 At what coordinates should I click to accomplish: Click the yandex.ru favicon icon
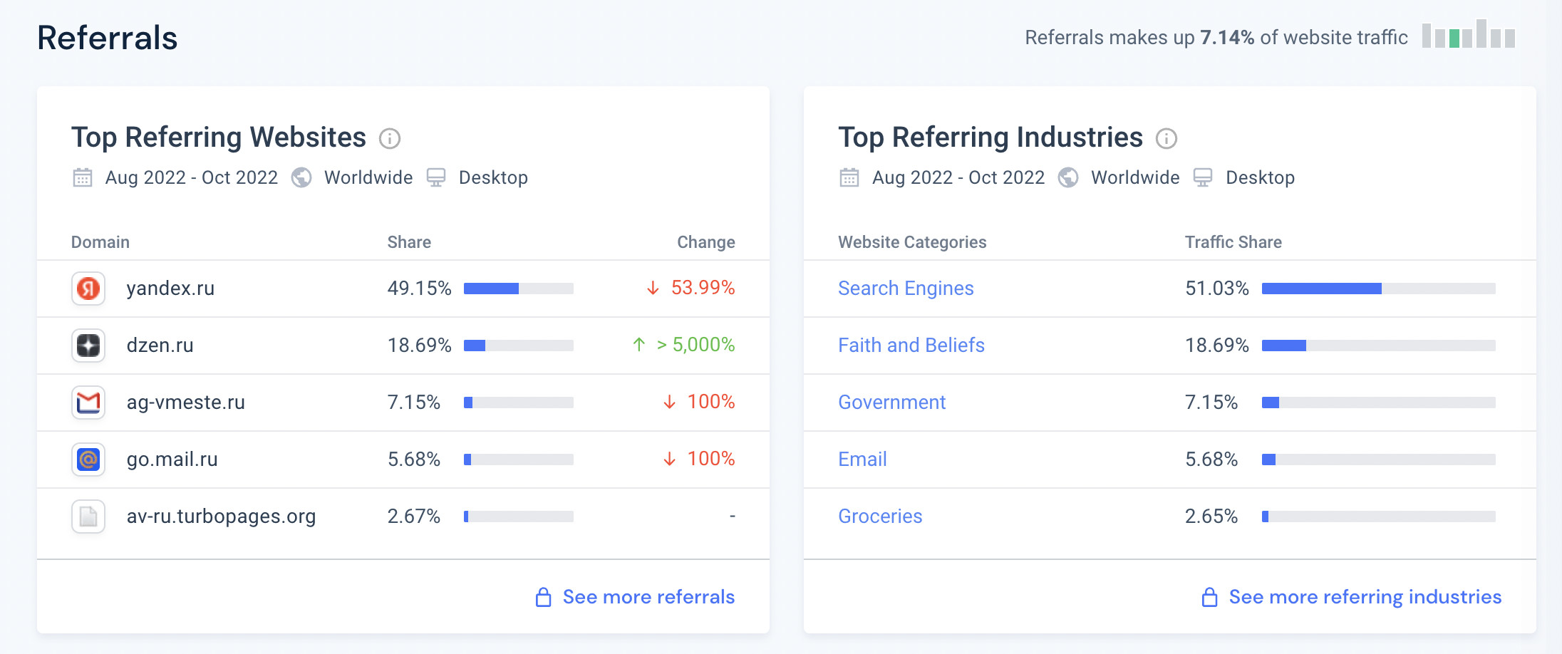(88, 289)
